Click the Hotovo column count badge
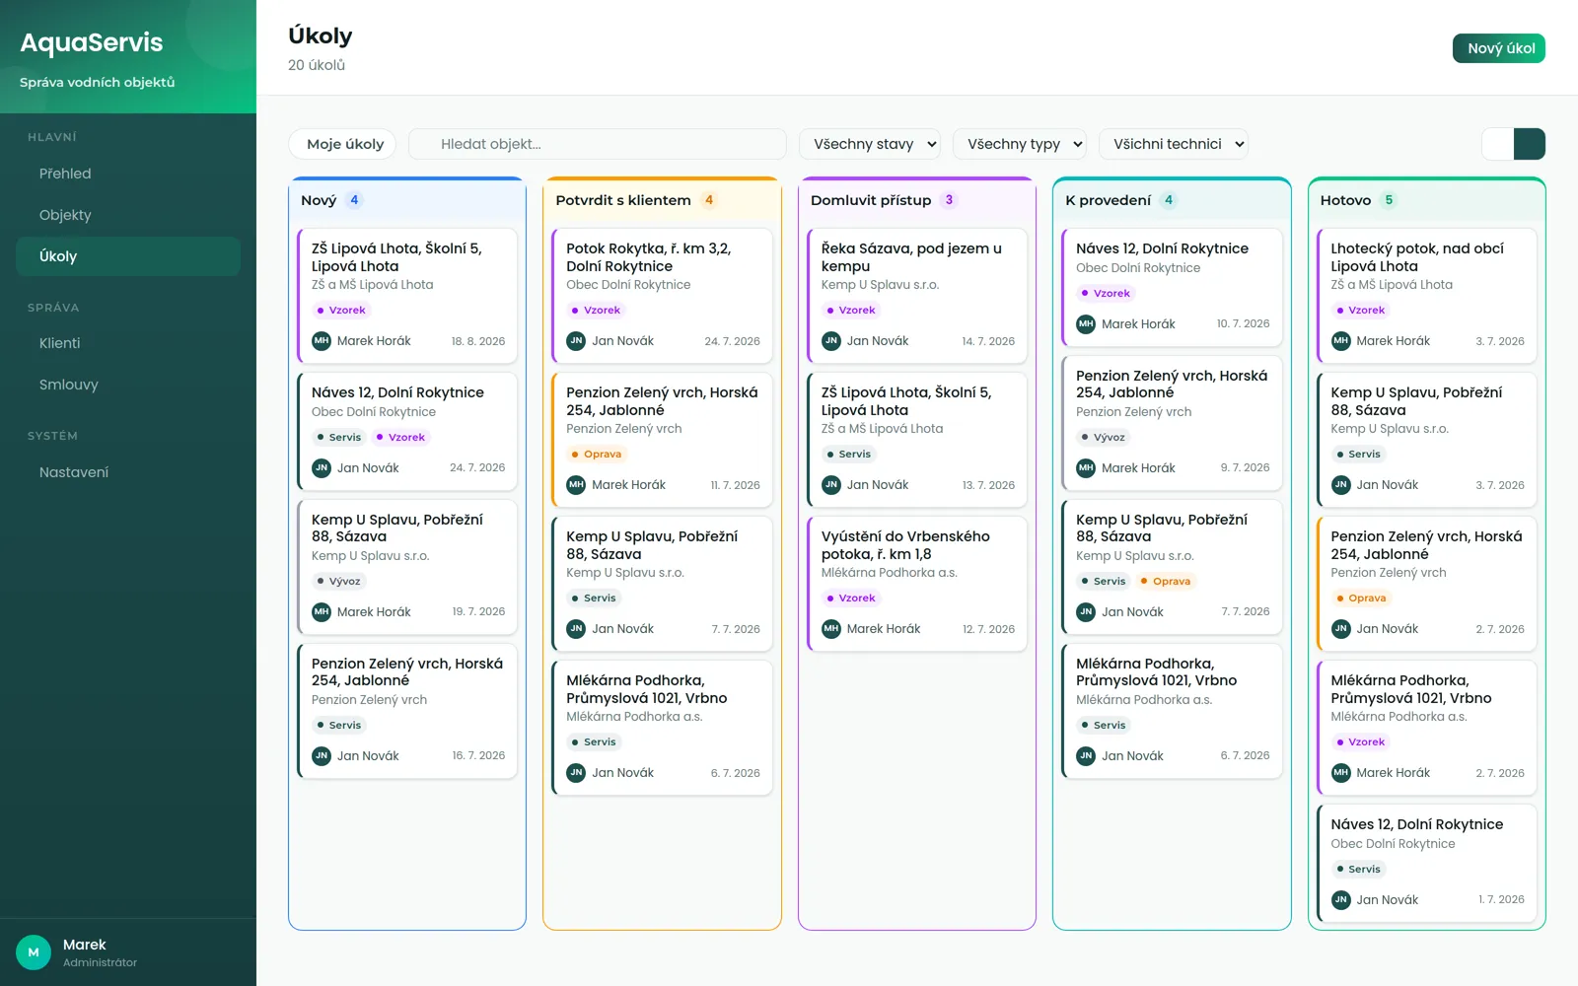 pos(1389,200)
